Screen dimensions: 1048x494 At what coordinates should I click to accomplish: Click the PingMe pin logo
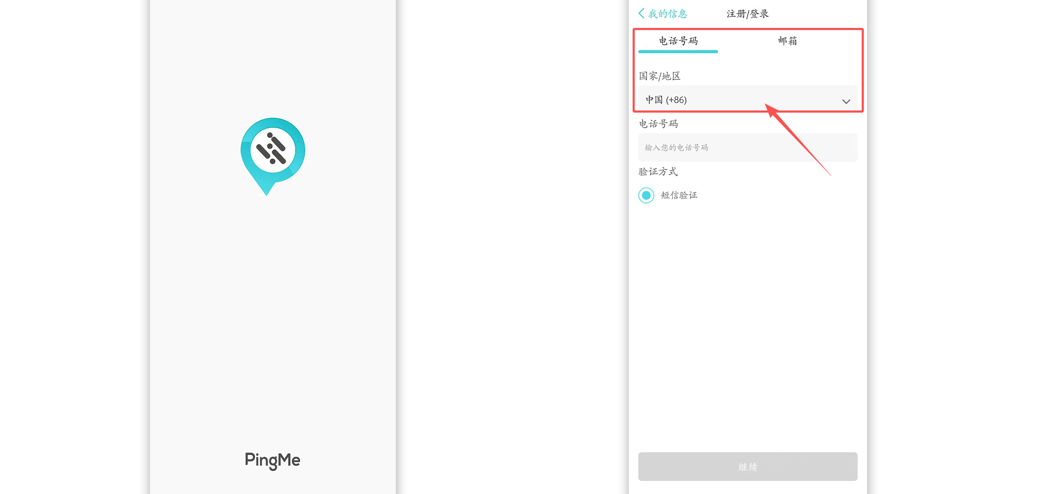[272, 155]
